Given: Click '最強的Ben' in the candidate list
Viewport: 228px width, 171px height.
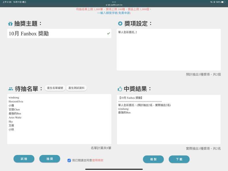Looking at the screenshot, I should click(15, 113).
